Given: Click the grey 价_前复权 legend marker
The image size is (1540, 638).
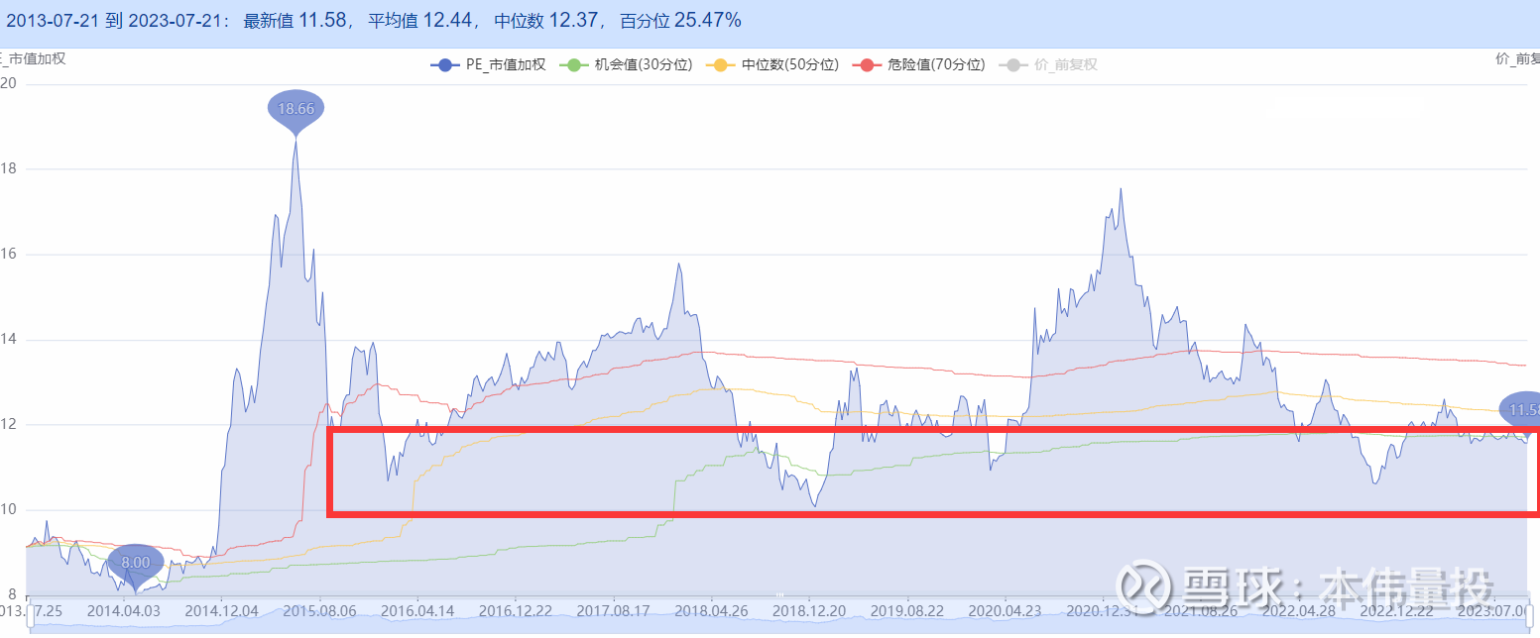Looking at the screenshot, I should point(1012,65).
